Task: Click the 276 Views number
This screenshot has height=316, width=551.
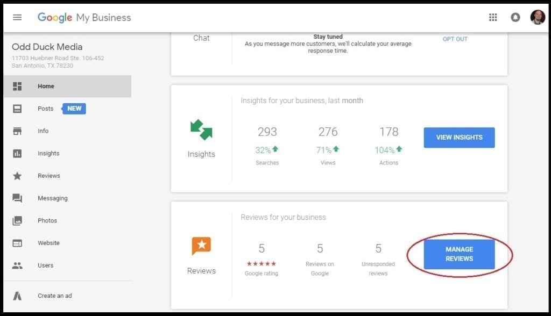Action: (x=328, y=132)
